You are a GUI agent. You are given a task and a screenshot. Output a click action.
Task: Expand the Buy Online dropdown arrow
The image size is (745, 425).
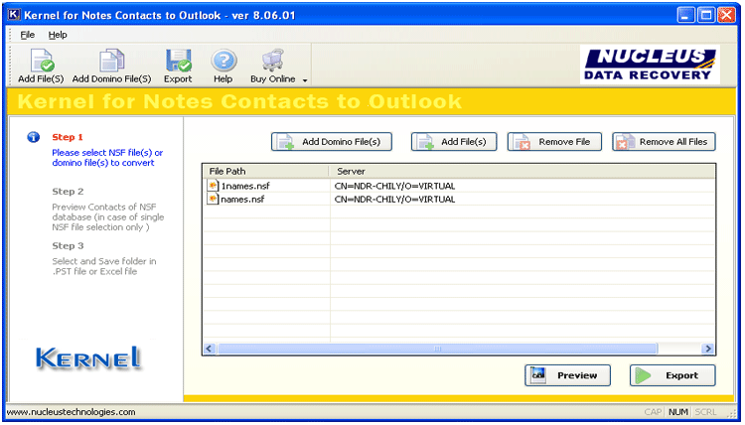coord(305,80)
